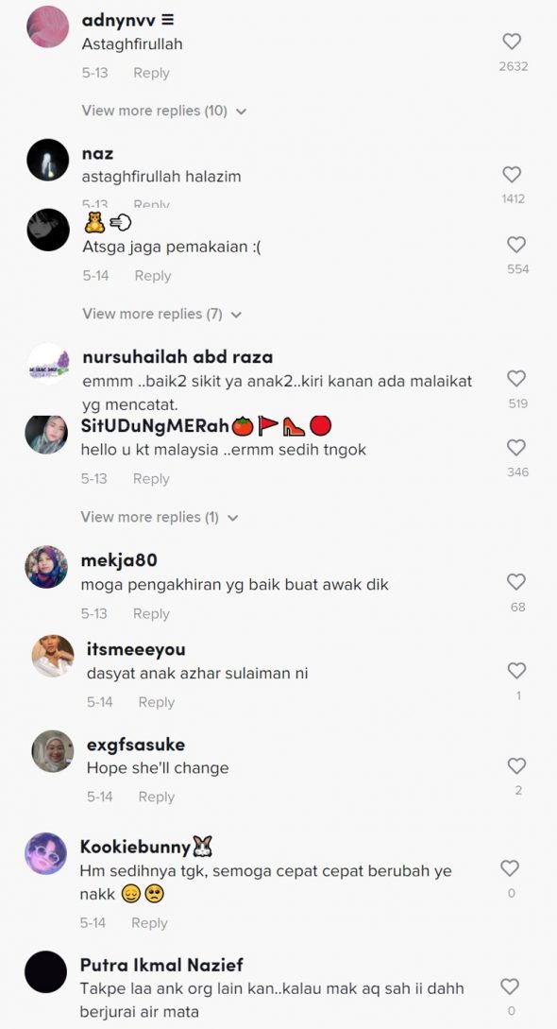Reply to exgfsasuke's comment
This screenshot has height=1029, width=557.
tap(156, 797)
